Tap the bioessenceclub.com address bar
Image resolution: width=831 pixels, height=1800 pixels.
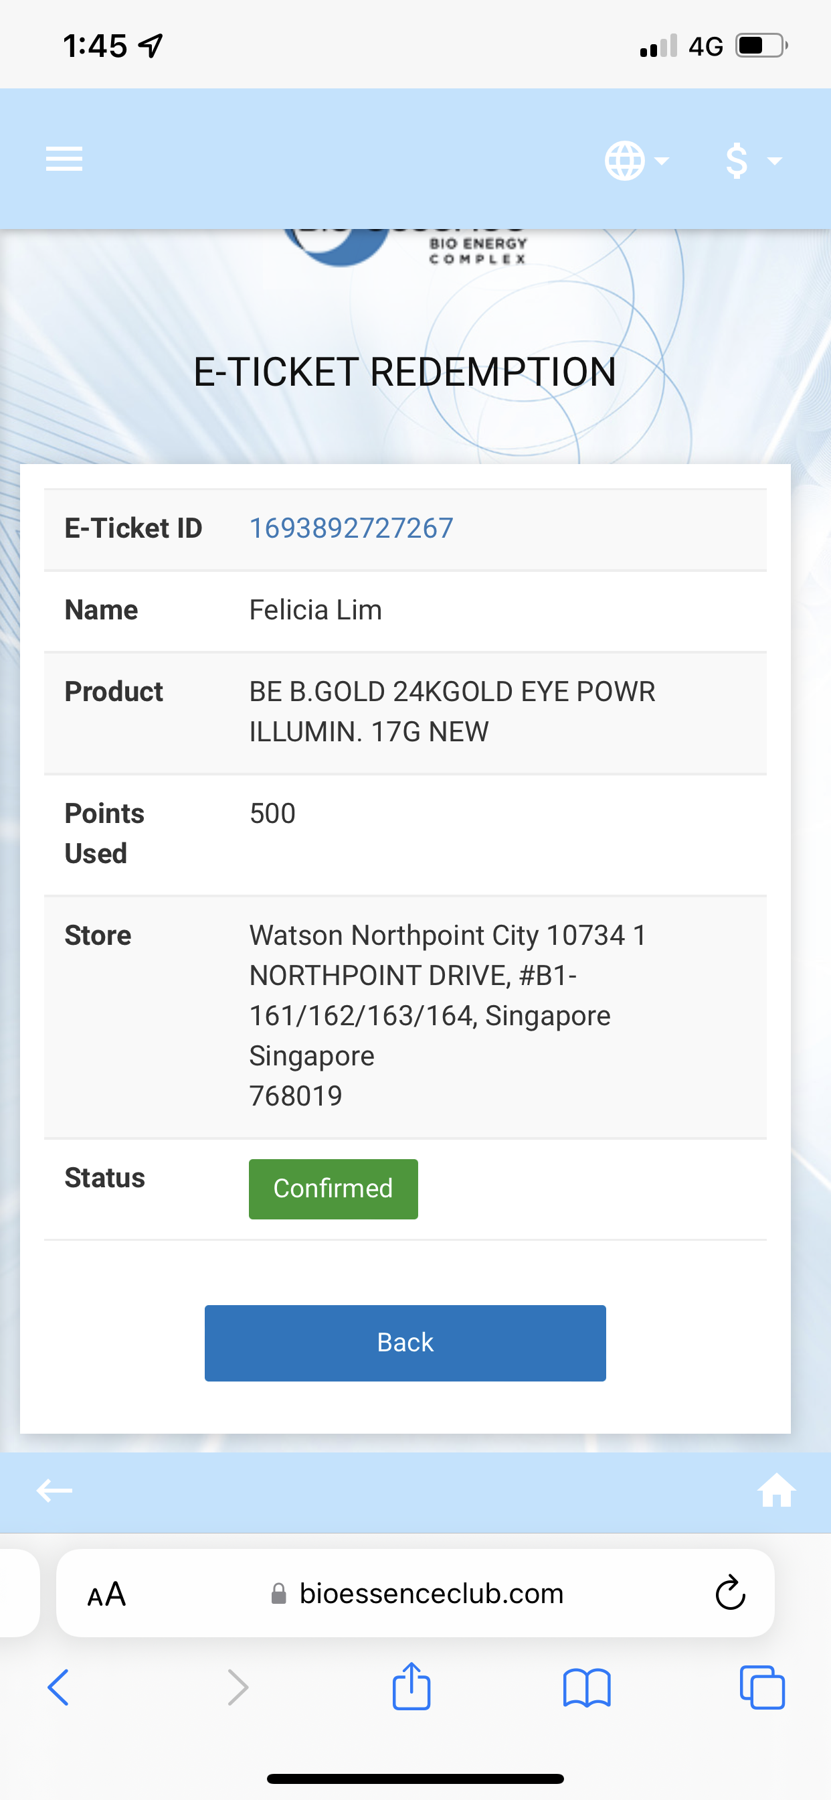point(431,1594)
